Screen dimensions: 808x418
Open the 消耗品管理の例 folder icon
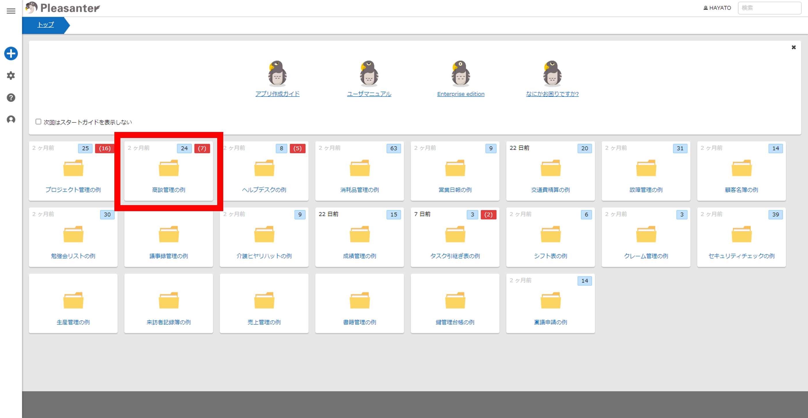360,168
